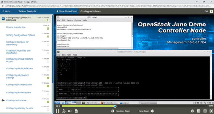Open the transcript document icon

(76, 111)
